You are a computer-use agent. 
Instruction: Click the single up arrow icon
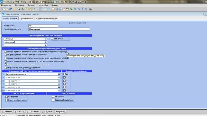[75, 9]
